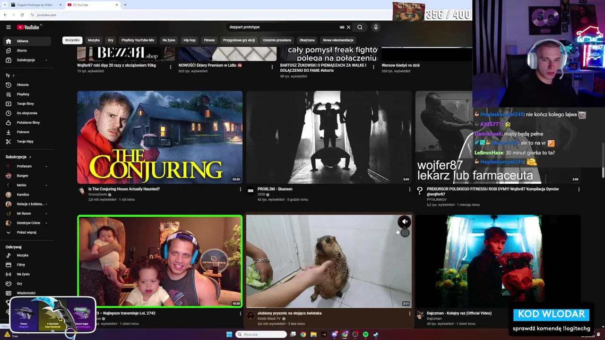
Task: Open Profanum channel subscription
Action: [x=27, y=166]
